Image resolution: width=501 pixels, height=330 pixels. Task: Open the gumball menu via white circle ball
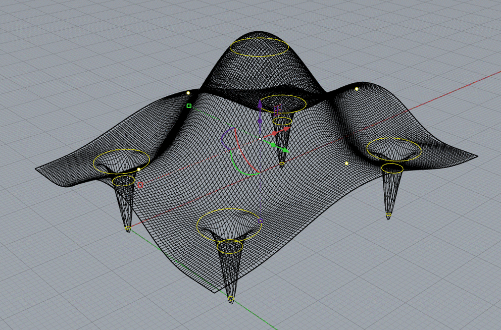(x=239, y=151)
